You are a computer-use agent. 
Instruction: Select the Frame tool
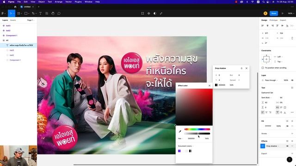[18, 13]
